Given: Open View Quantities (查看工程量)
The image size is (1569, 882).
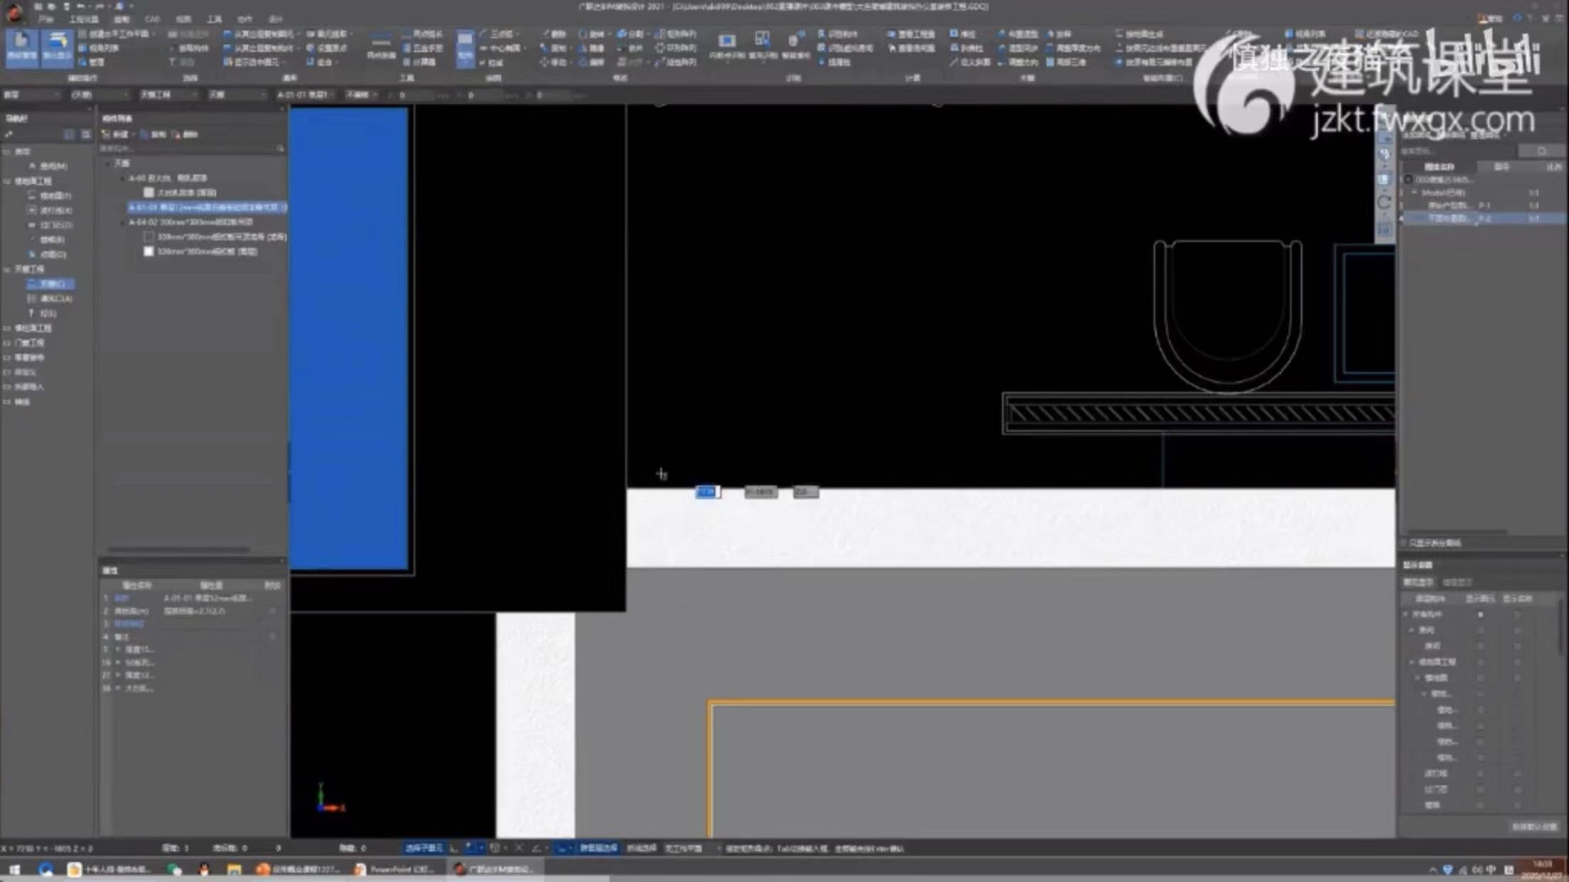Looking at the screenshot, I should point(911,33).
